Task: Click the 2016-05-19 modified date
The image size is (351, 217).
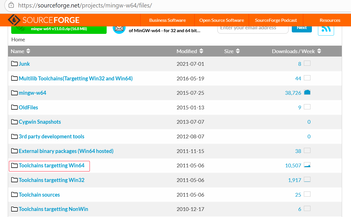Action: pyautogui.click(x=190, y=78)
